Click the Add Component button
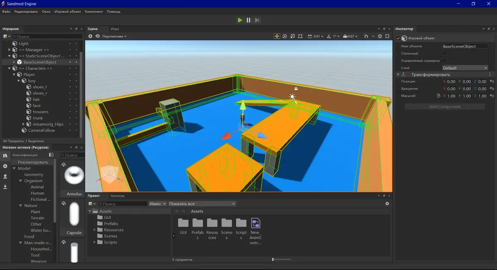Screen dimensions: 497x270 tap(444, 106)
